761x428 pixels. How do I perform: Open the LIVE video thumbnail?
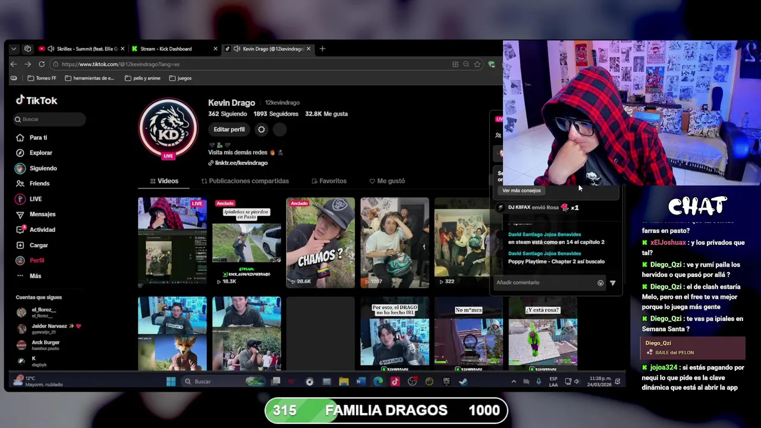172,243
